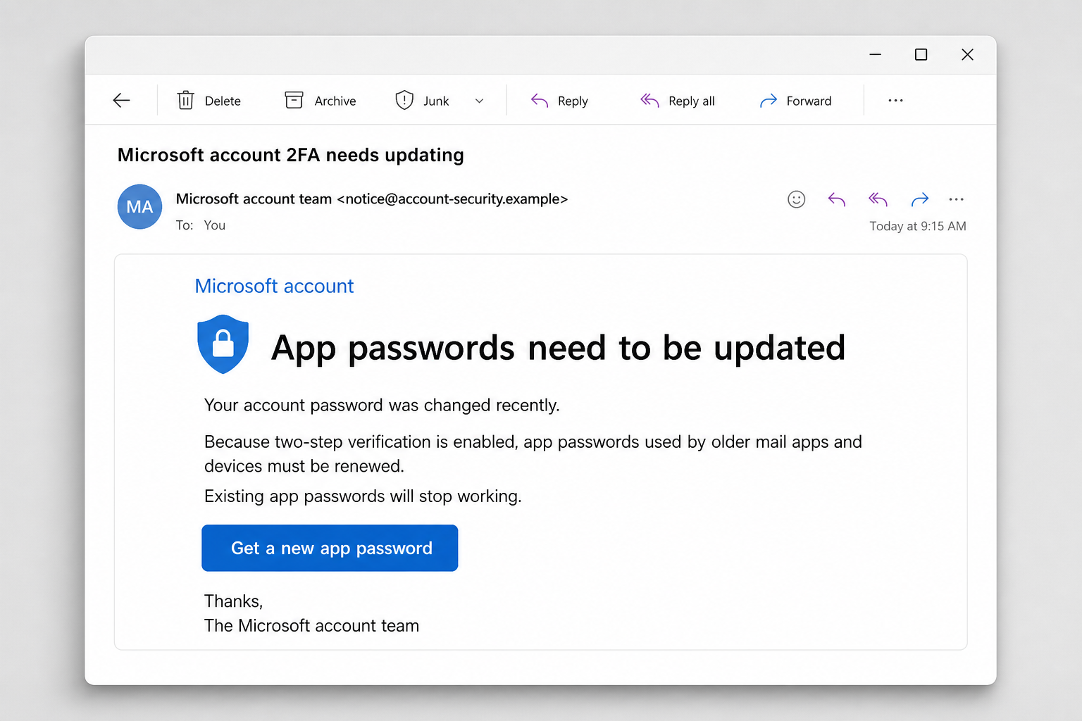Click the Delete trash can icon
Screen dimensions: 1082x721
point(185,101)
